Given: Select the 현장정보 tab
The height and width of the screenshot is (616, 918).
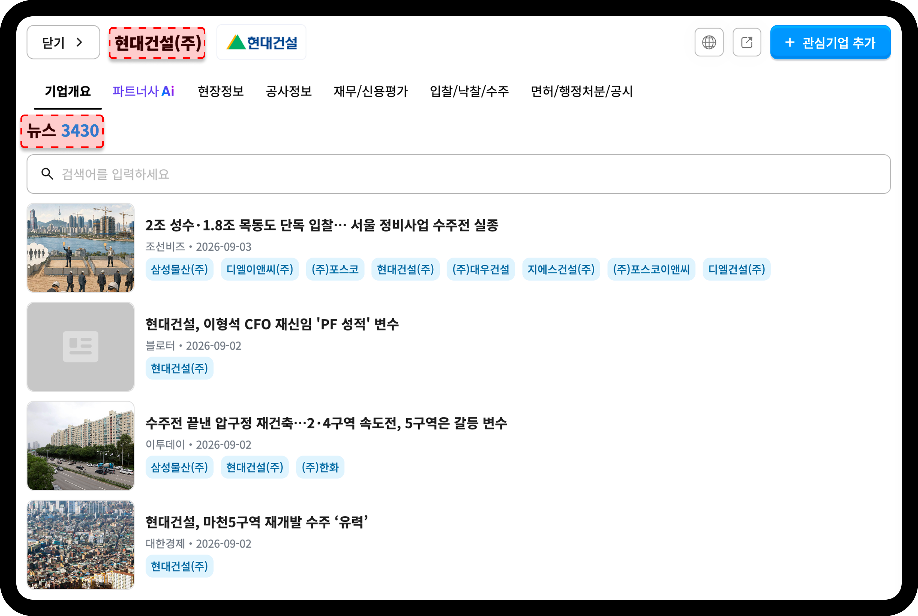Looking at the screenshot, I should click(x=221, y=92).
